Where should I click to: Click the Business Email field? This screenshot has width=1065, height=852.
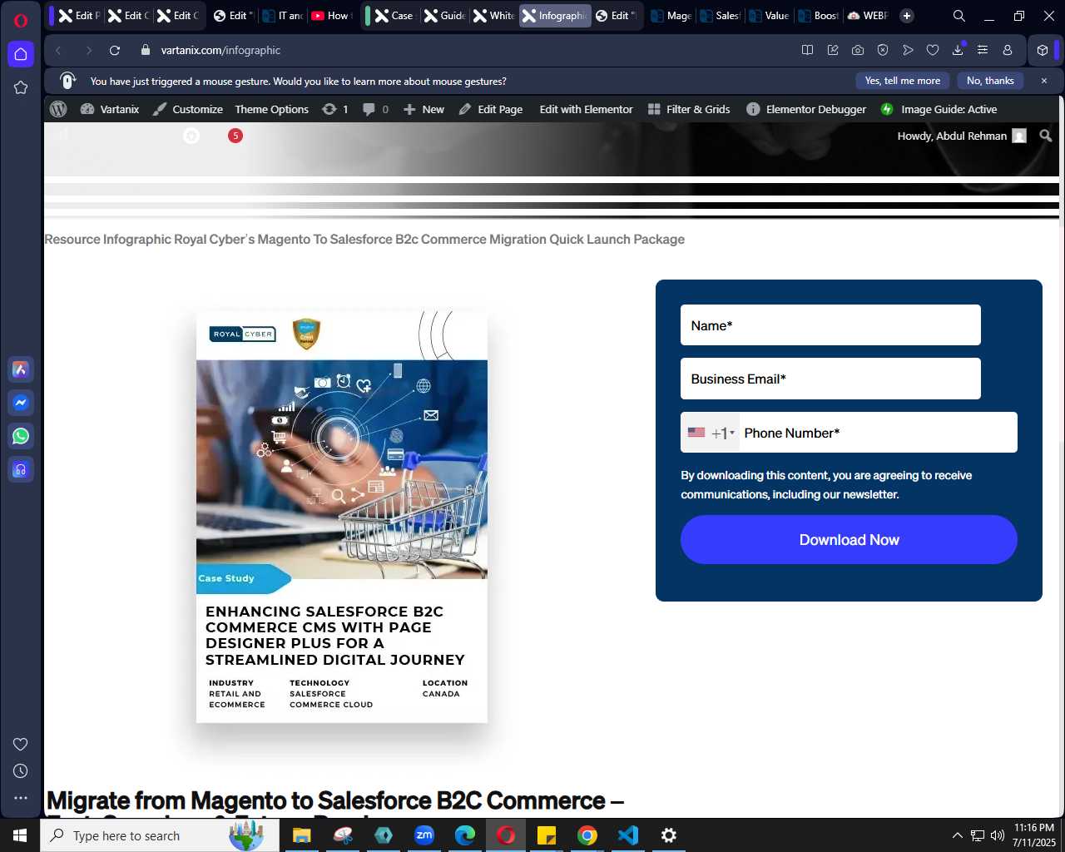(x=830, y=379)
